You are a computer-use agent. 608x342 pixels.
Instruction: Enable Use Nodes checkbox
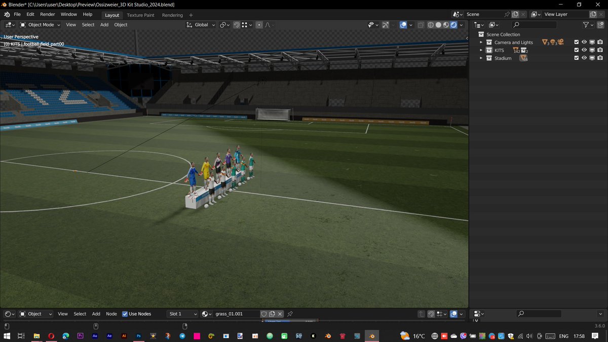click(x=125, y=314)
